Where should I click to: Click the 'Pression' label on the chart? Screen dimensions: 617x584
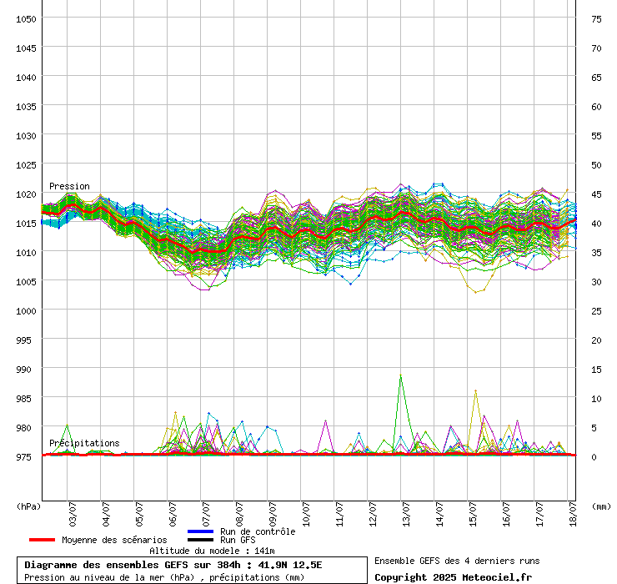[x=69, y=186]
